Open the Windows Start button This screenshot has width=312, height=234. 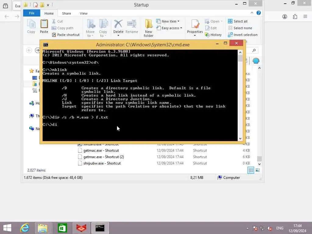[7, 228]
